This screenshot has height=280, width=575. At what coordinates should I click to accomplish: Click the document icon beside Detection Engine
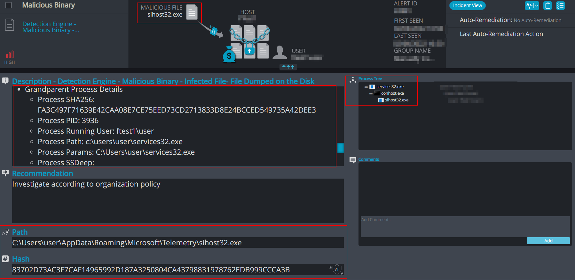[10, 25]
